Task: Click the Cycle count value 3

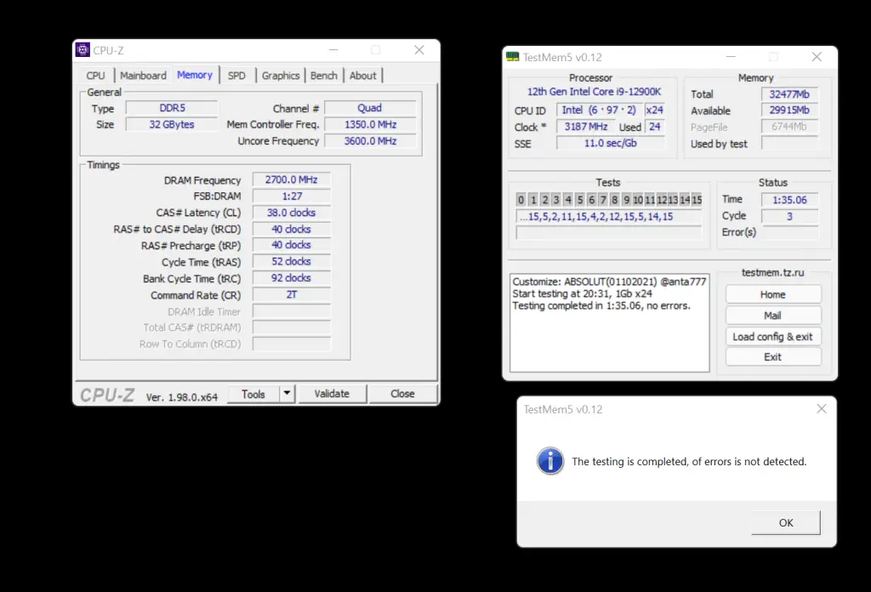Action: (x=789, y=217)
